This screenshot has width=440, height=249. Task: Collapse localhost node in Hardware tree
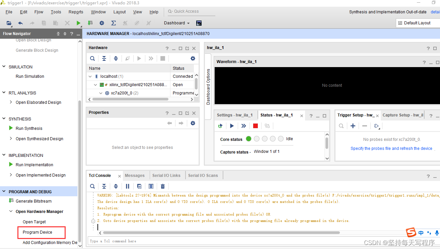click(x=90, y=76)
